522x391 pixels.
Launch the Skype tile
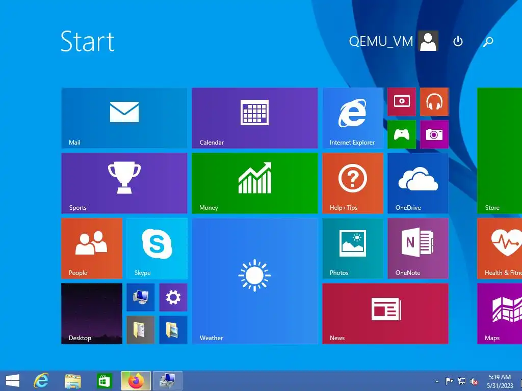point(157,248)
